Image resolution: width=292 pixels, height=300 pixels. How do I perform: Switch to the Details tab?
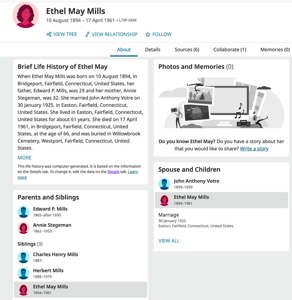[x=153, y=50]
